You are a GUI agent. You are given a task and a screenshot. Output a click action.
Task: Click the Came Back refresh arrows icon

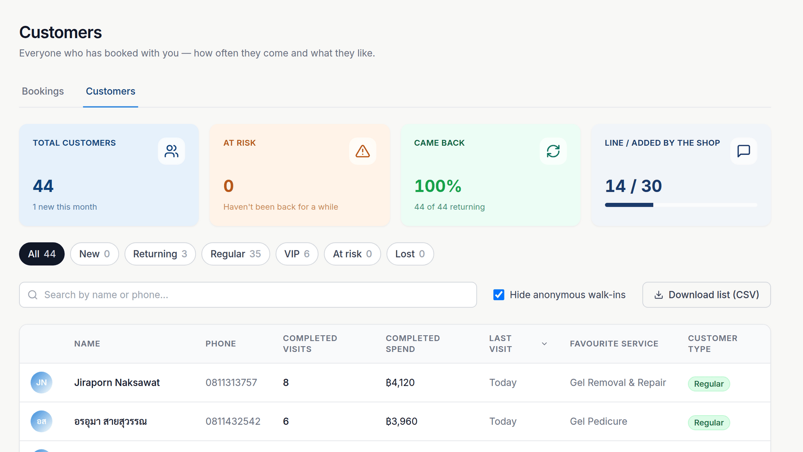[x=553, y=151]
